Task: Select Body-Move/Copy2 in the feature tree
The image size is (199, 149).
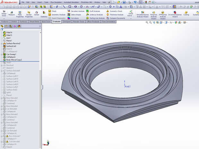Action: pos(14,60)
